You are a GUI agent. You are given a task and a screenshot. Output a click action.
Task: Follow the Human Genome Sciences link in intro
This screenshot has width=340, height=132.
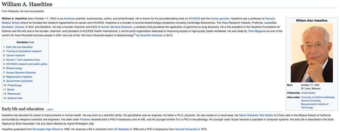[x=116, y=27]
